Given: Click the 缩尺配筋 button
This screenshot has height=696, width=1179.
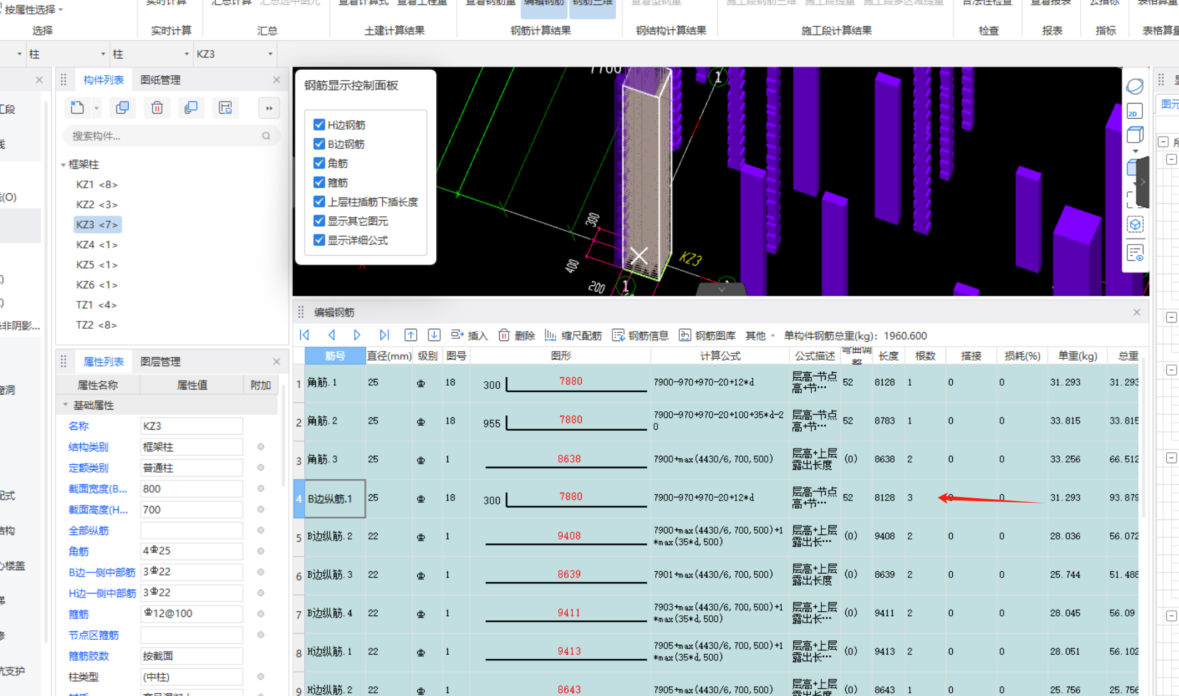Looking at the screenshot, I should (x=573, y=335).
